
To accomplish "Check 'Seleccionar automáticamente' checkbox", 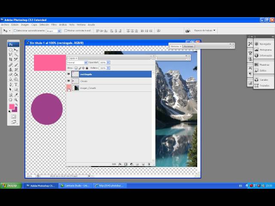I will (15, 30).
